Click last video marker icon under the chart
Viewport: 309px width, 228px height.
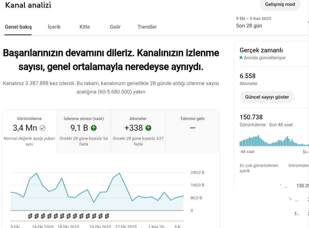[x=107, y=216]
